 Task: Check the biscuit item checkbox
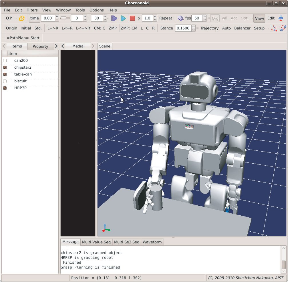[5, 81]
